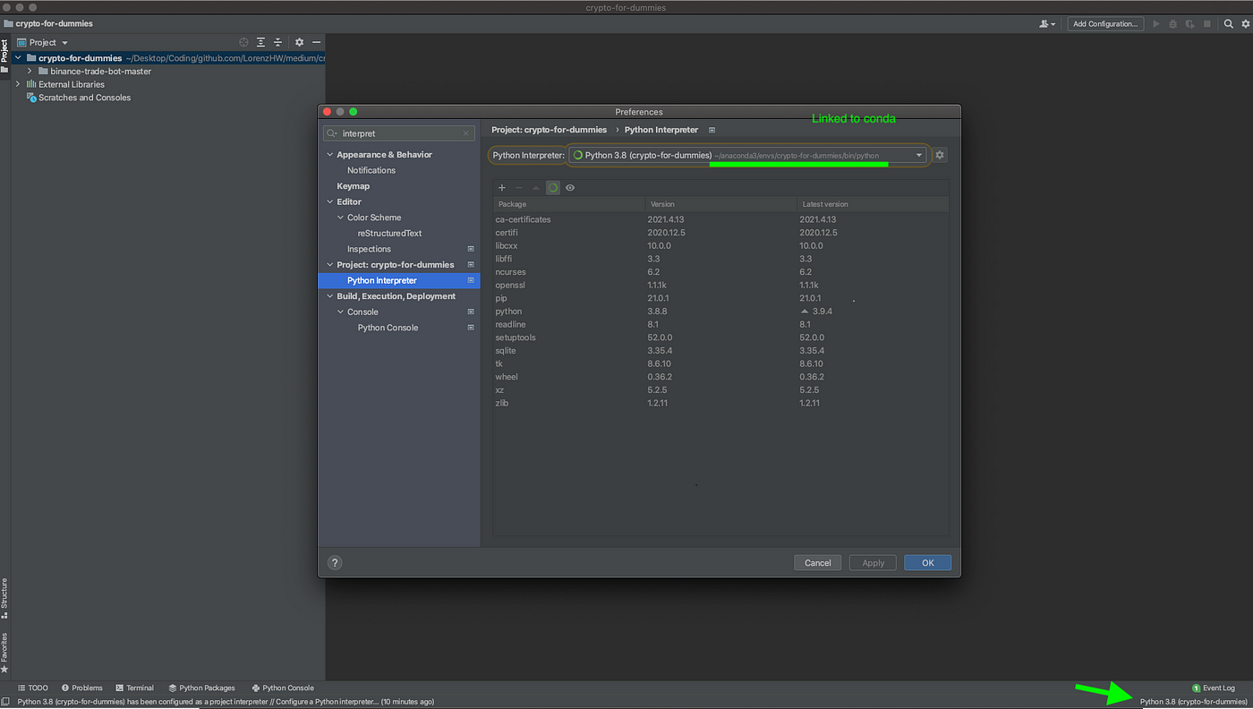1253x709 pixels.
Task: Select Python Interpreter in the settings tree
Action: pyautogui.click(x=399, y=280)
